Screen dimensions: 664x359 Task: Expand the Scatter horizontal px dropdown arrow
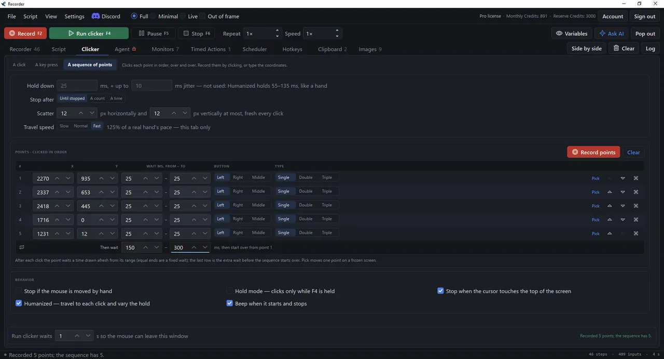pyautogui.click(x=92, y=113)
